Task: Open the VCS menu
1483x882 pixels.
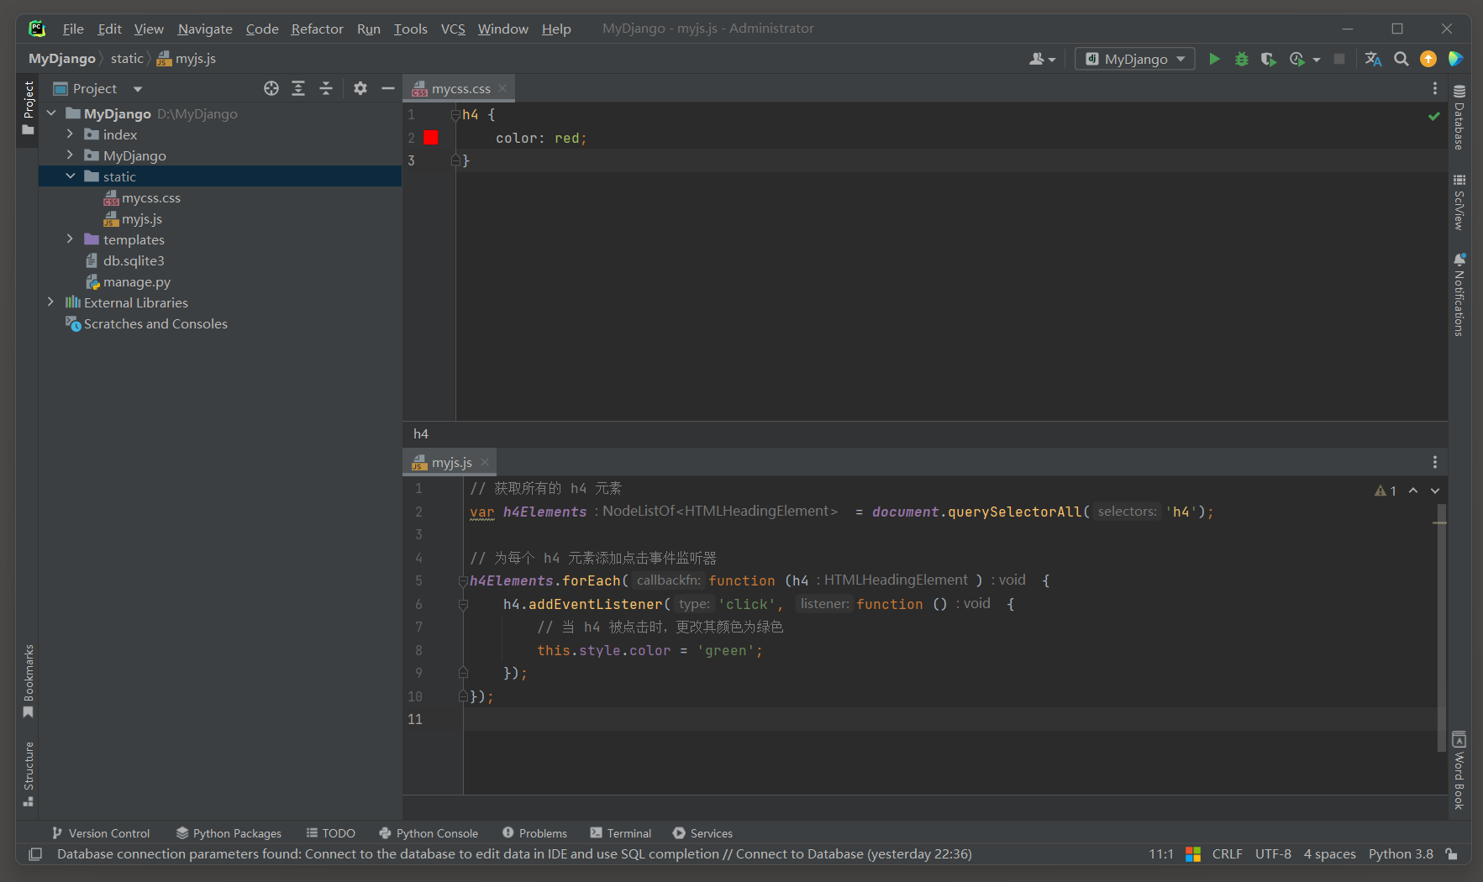Action: (453, 29)
